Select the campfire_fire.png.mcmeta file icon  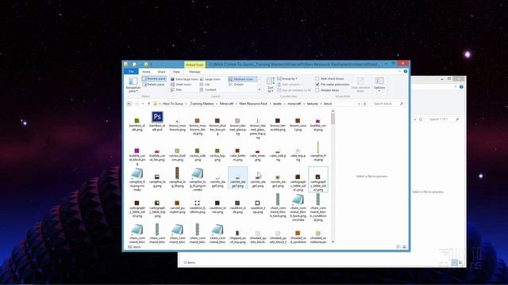point(137,173)
